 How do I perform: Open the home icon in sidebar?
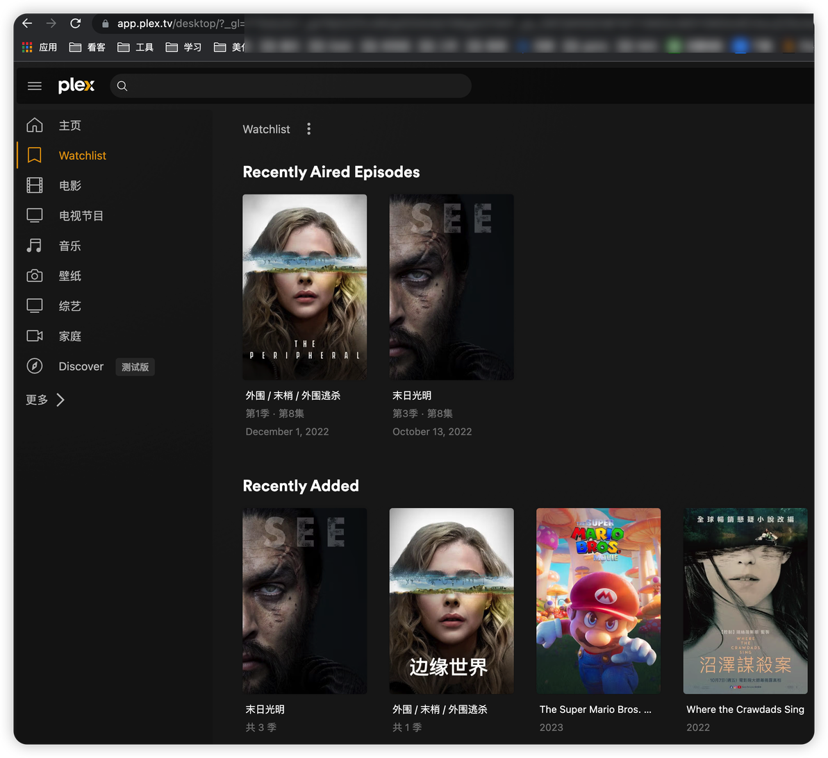[x=34, y=126]
